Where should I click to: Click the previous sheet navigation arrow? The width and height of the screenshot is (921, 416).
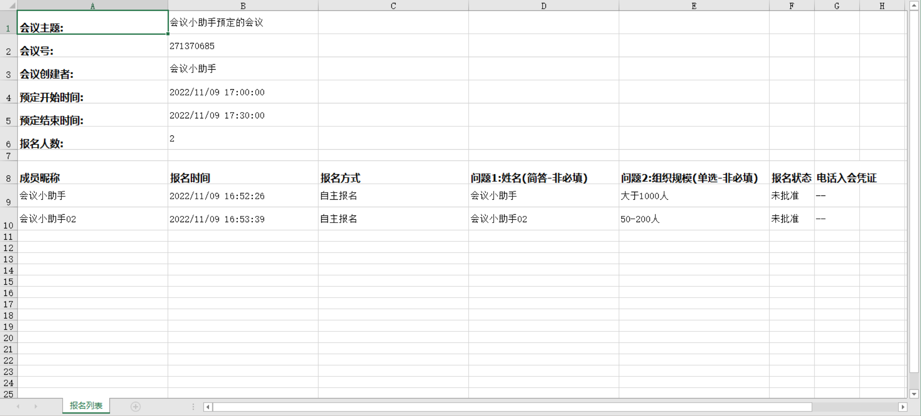18,406
